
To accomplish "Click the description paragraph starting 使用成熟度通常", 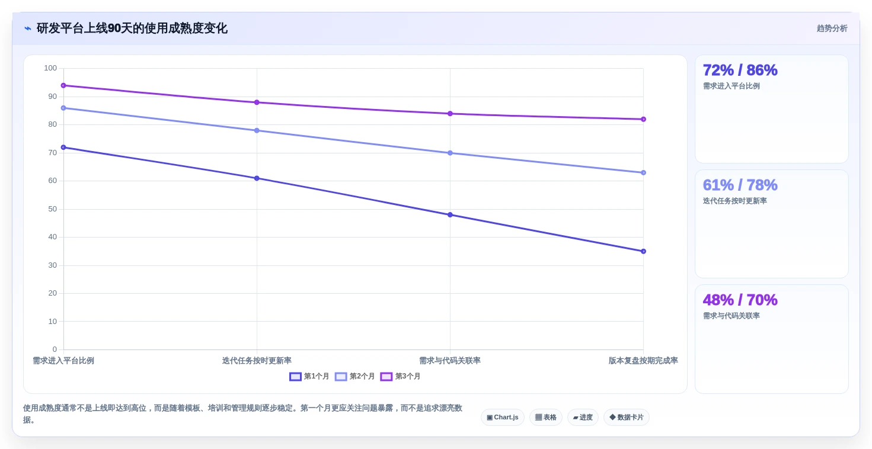I will [242, 414].
